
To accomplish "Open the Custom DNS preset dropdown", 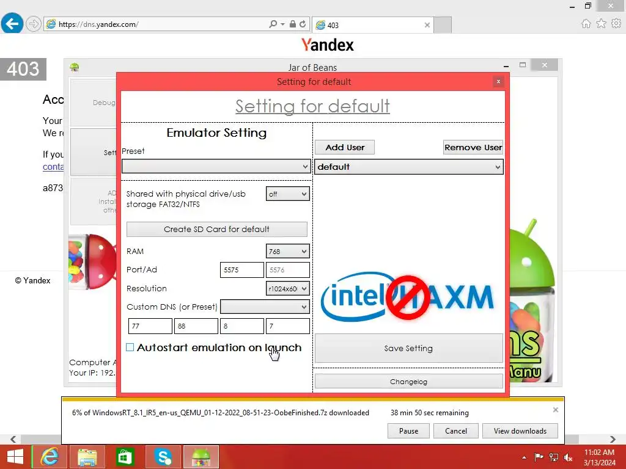I will (265, 307).
